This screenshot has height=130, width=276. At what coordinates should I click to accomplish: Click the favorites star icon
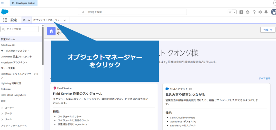point(230,12)
